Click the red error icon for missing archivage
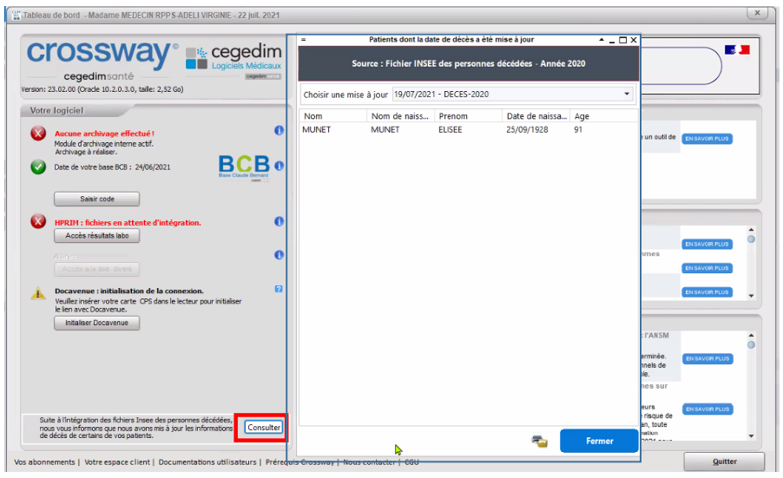 38,134
